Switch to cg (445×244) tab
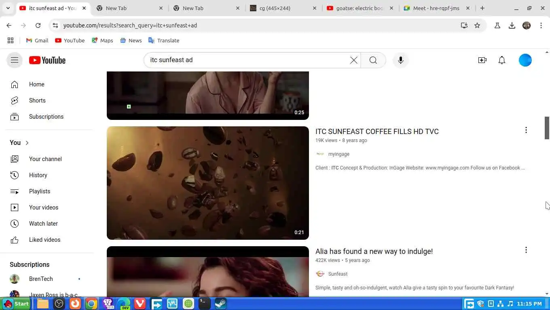 coord(283,8)
